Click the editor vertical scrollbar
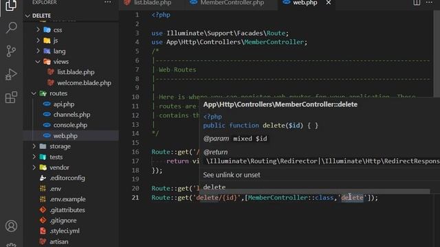Image resolution: width=440 pixels, height=247 pixels. click(437, 54)
